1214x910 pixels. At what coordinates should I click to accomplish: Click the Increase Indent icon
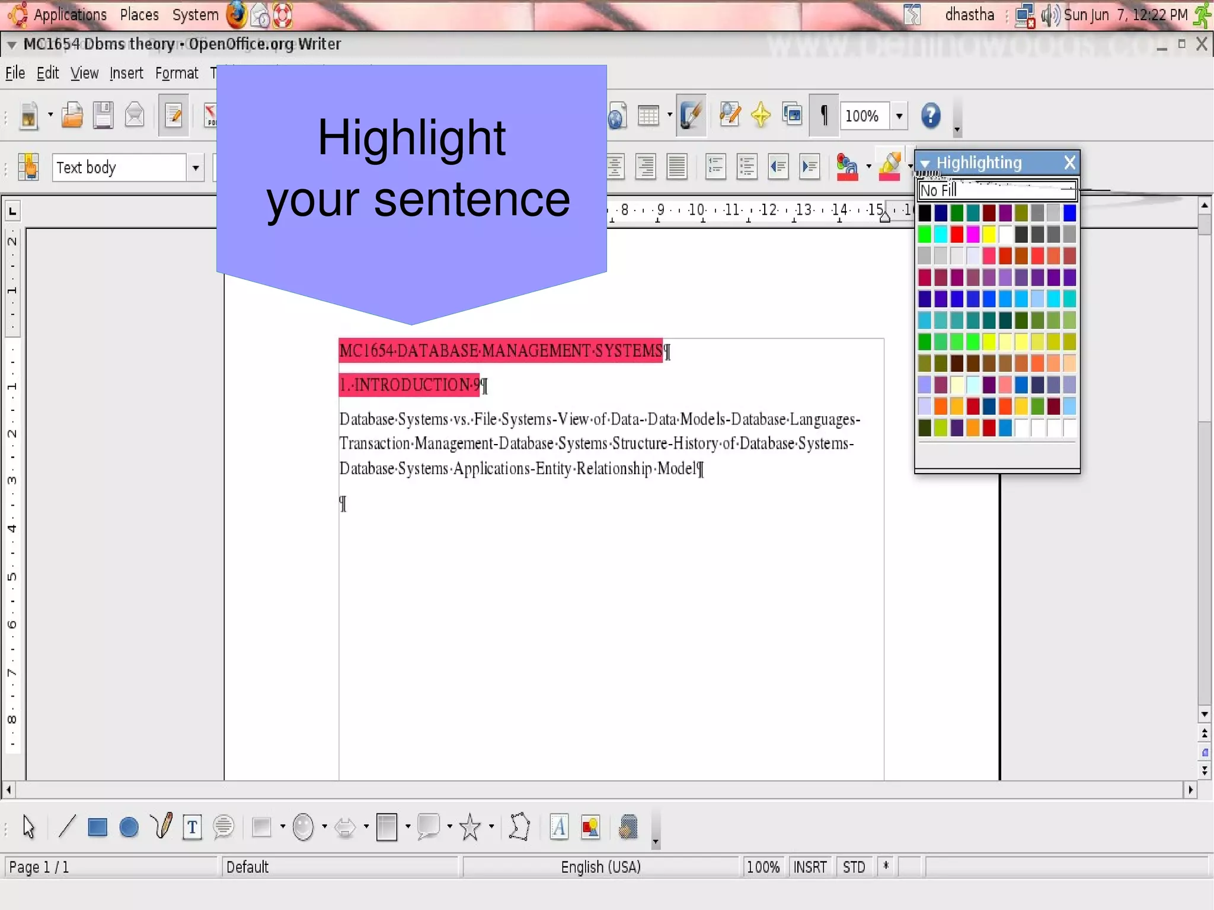810,167
